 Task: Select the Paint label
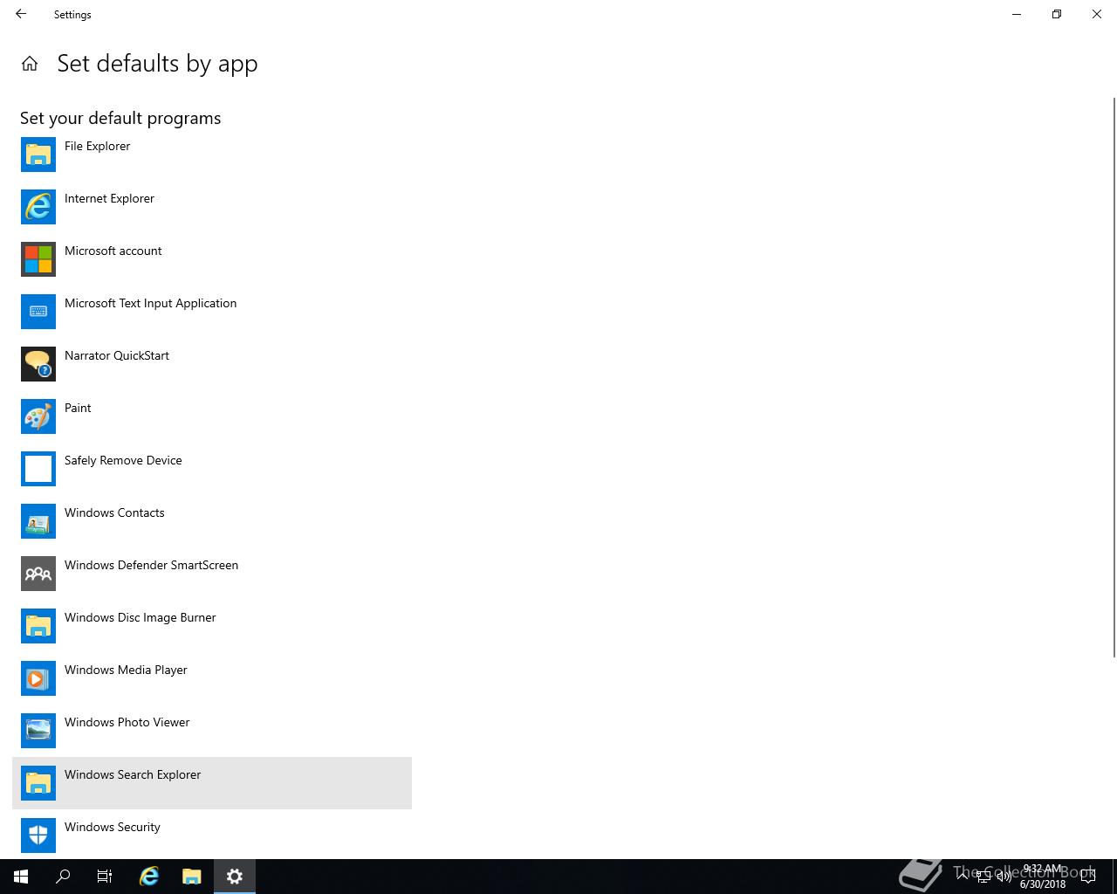[78, 408]
